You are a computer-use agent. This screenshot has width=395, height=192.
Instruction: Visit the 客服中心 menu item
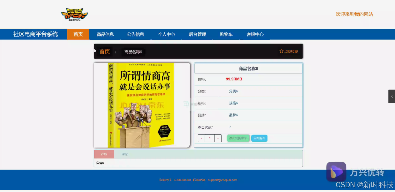255,34
